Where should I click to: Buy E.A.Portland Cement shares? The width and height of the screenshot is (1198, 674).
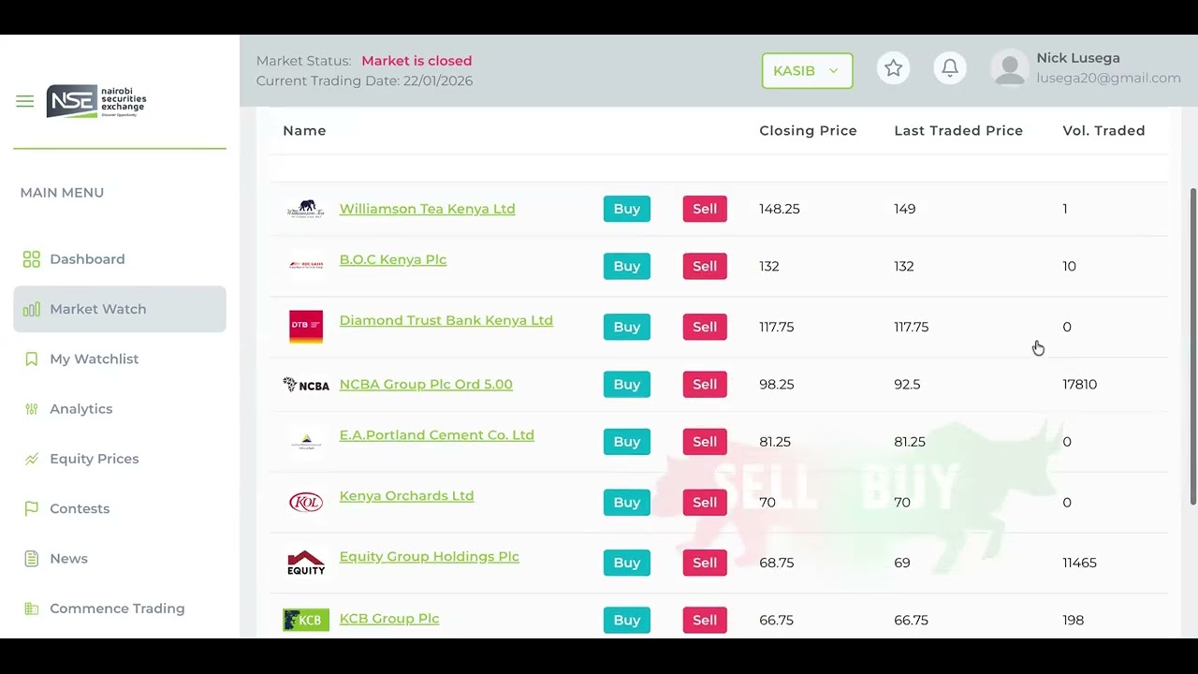coord(627,442)
